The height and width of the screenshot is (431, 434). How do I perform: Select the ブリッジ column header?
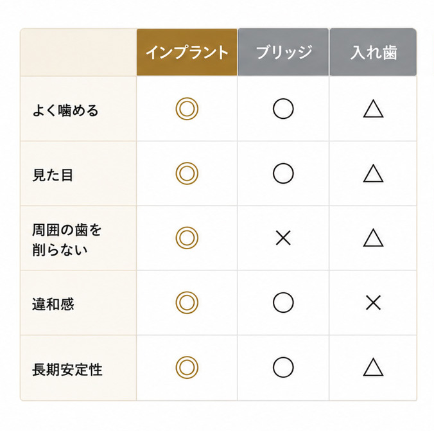pos(283,52)
